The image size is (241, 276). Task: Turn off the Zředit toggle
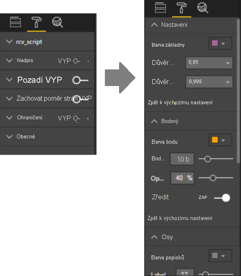coord(222,198)
